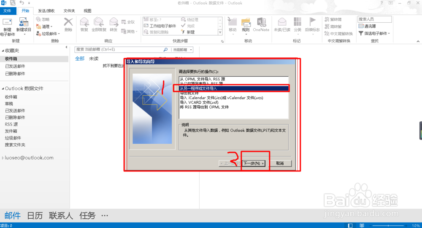Click the Ignore conversation icon
This screenshot has width=422, height=228.
point(38,19)
